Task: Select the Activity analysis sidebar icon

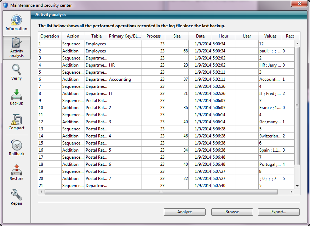Action: [16, 47]
